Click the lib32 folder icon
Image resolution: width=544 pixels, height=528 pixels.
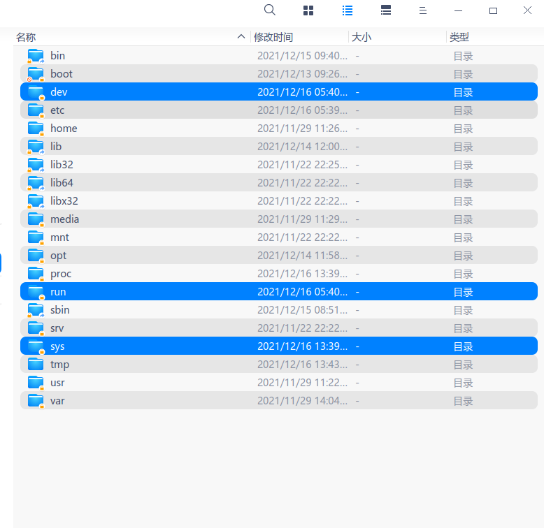(36, 165)
